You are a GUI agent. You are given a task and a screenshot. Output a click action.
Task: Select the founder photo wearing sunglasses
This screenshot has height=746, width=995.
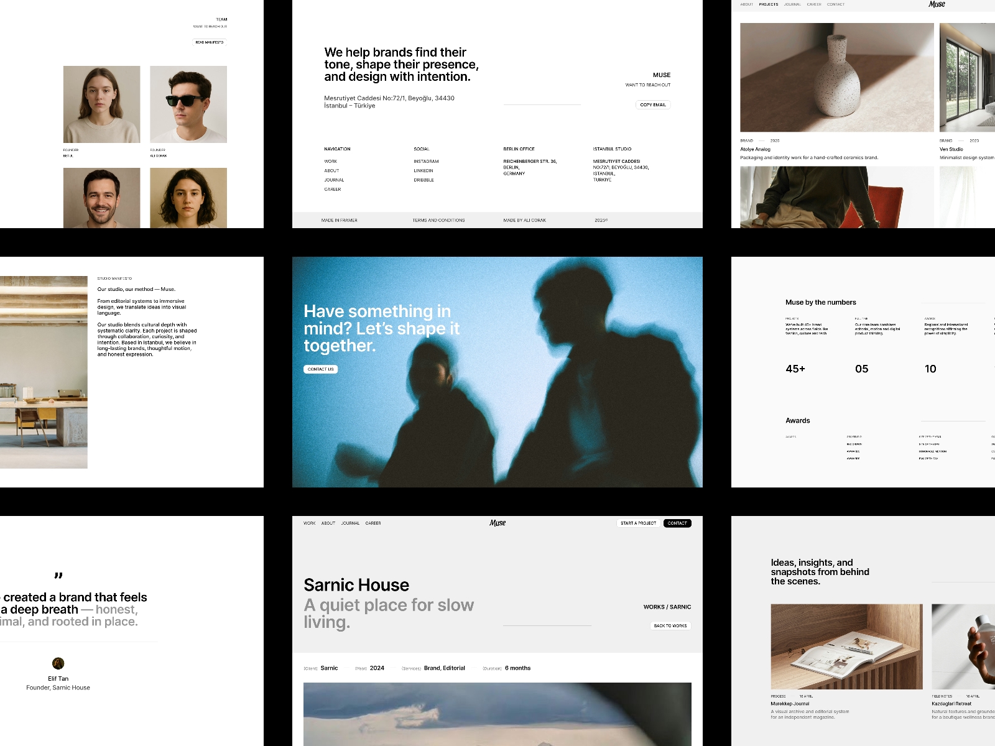point(188,104)
